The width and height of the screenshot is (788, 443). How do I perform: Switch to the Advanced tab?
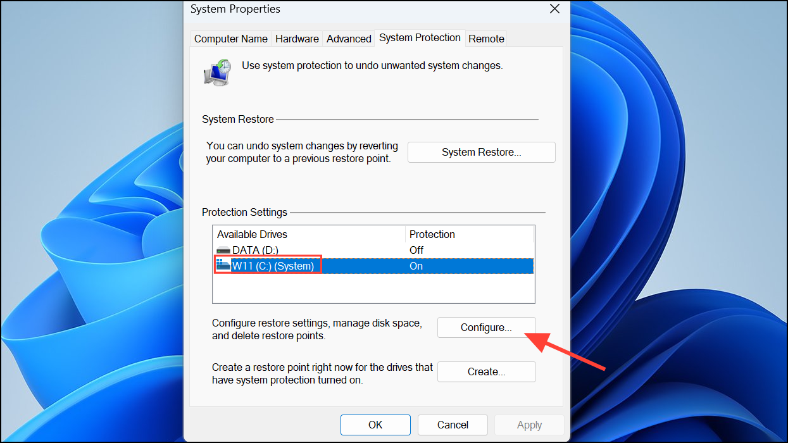coord(348,38)
